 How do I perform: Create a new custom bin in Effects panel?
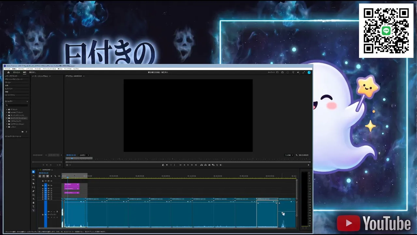click(x=22, y=132)
